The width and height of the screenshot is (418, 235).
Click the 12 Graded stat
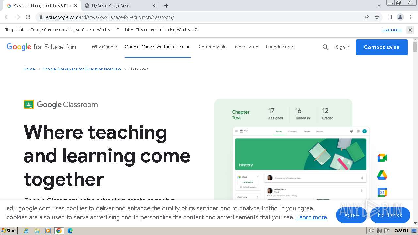coord(328,114)
